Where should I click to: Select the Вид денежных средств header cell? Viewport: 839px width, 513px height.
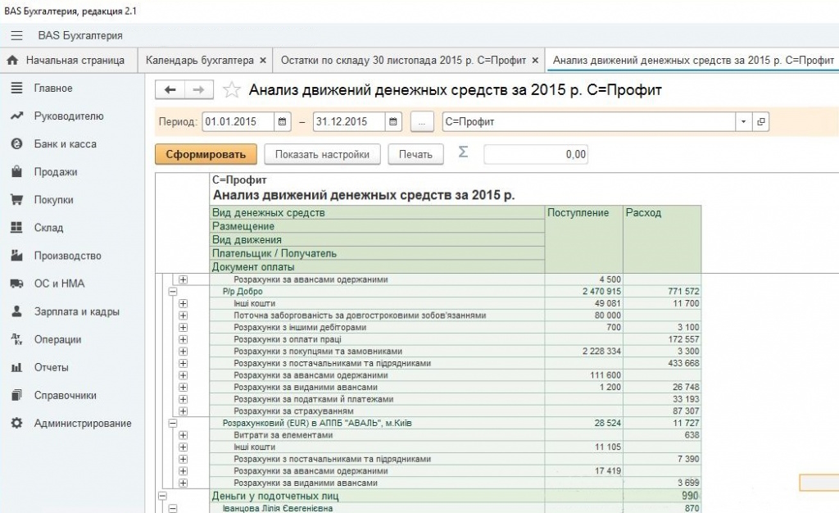[x=377, y=212]
